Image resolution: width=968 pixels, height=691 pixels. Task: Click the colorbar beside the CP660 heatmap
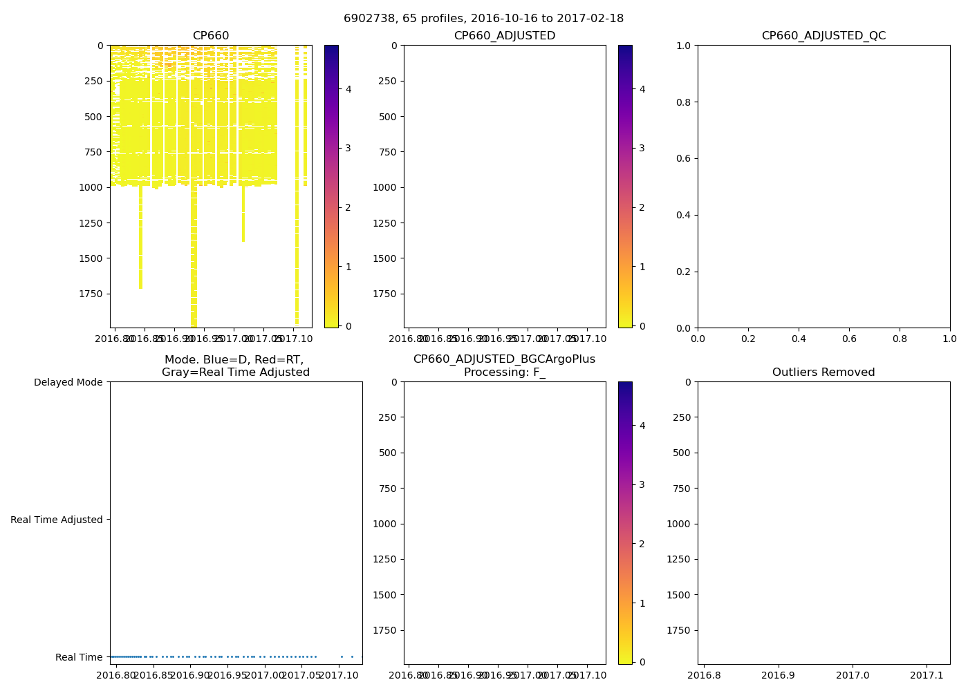tap(331, 187)
